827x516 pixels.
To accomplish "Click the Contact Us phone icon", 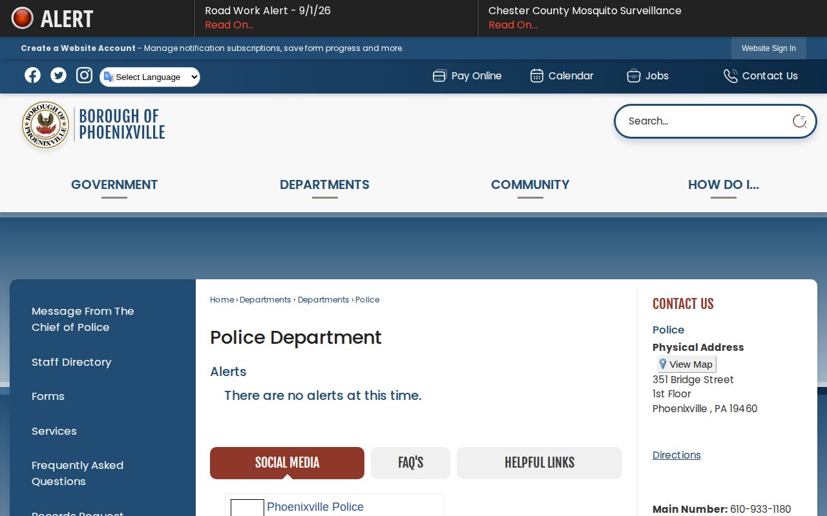I will coord(730,76).
